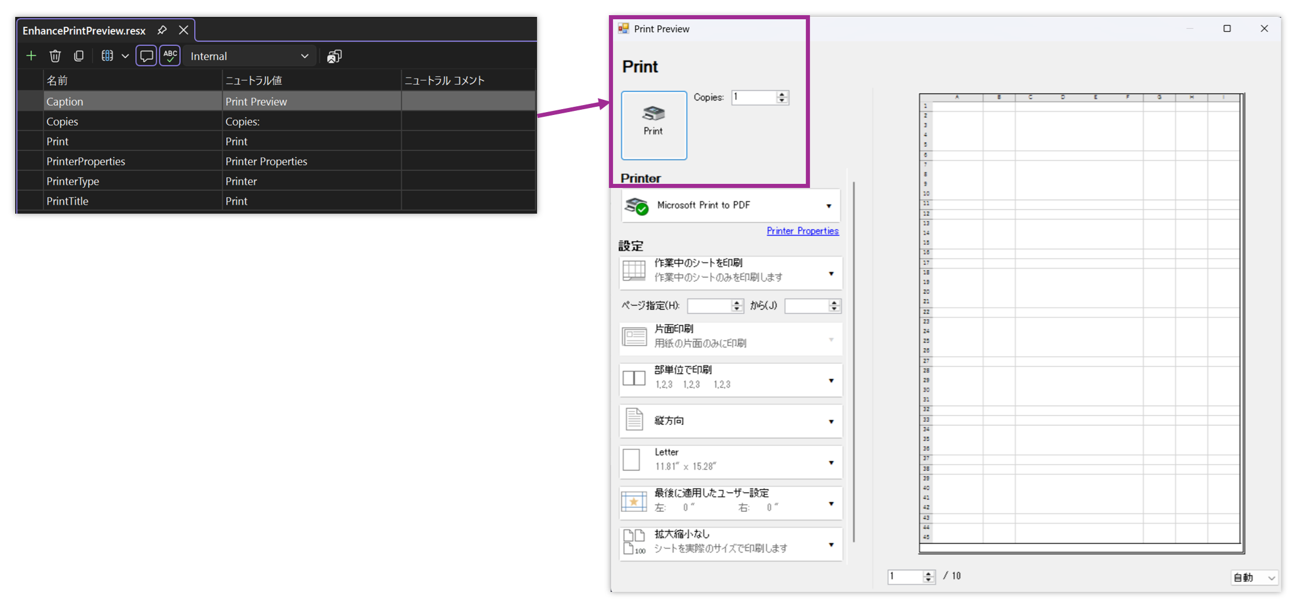The image size is (1299, 610).
Task: Open the columns layout dropdown arrow
Action: pyautogui.click(x=125, y=57)
